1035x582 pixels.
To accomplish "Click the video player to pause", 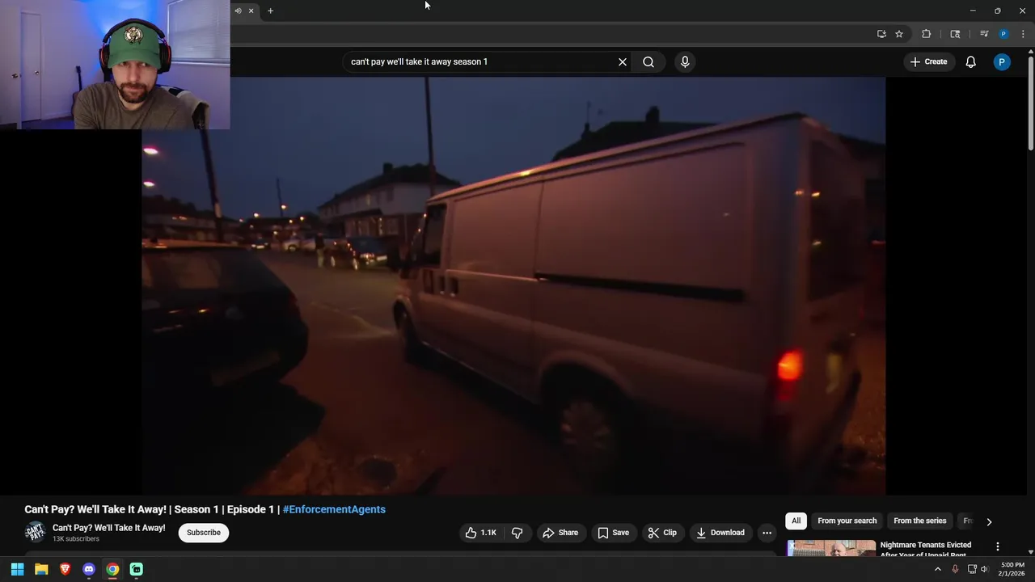I will tap(513, 285).
